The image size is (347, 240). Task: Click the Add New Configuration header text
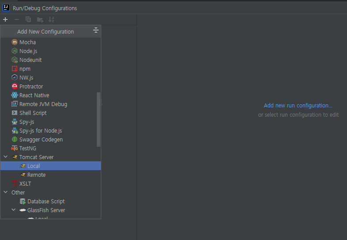[46, 32]
